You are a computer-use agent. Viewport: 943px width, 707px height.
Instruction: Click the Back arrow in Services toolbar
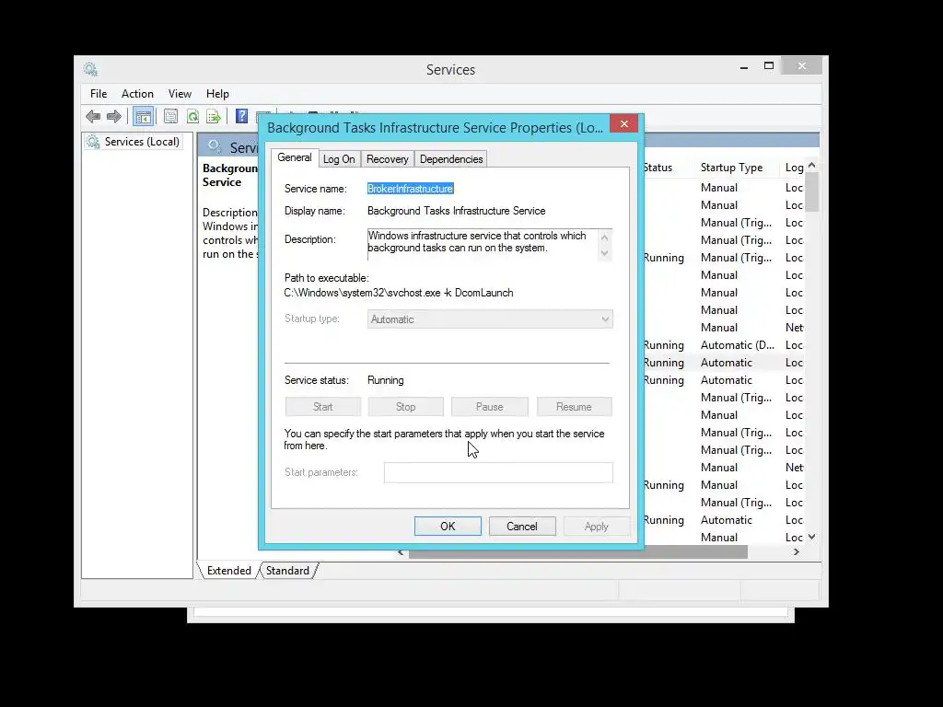93,116
